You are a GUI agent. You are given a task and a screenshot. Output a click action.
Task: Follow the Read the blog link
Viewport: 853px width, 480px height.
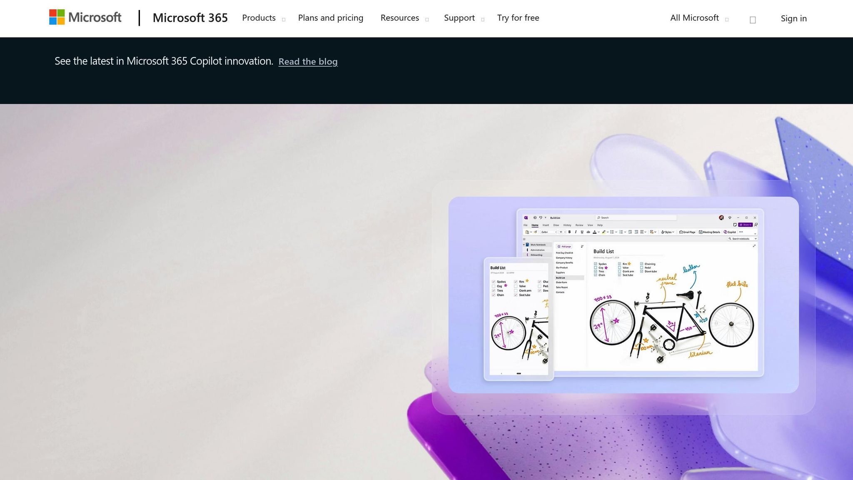tap(308, 62)
